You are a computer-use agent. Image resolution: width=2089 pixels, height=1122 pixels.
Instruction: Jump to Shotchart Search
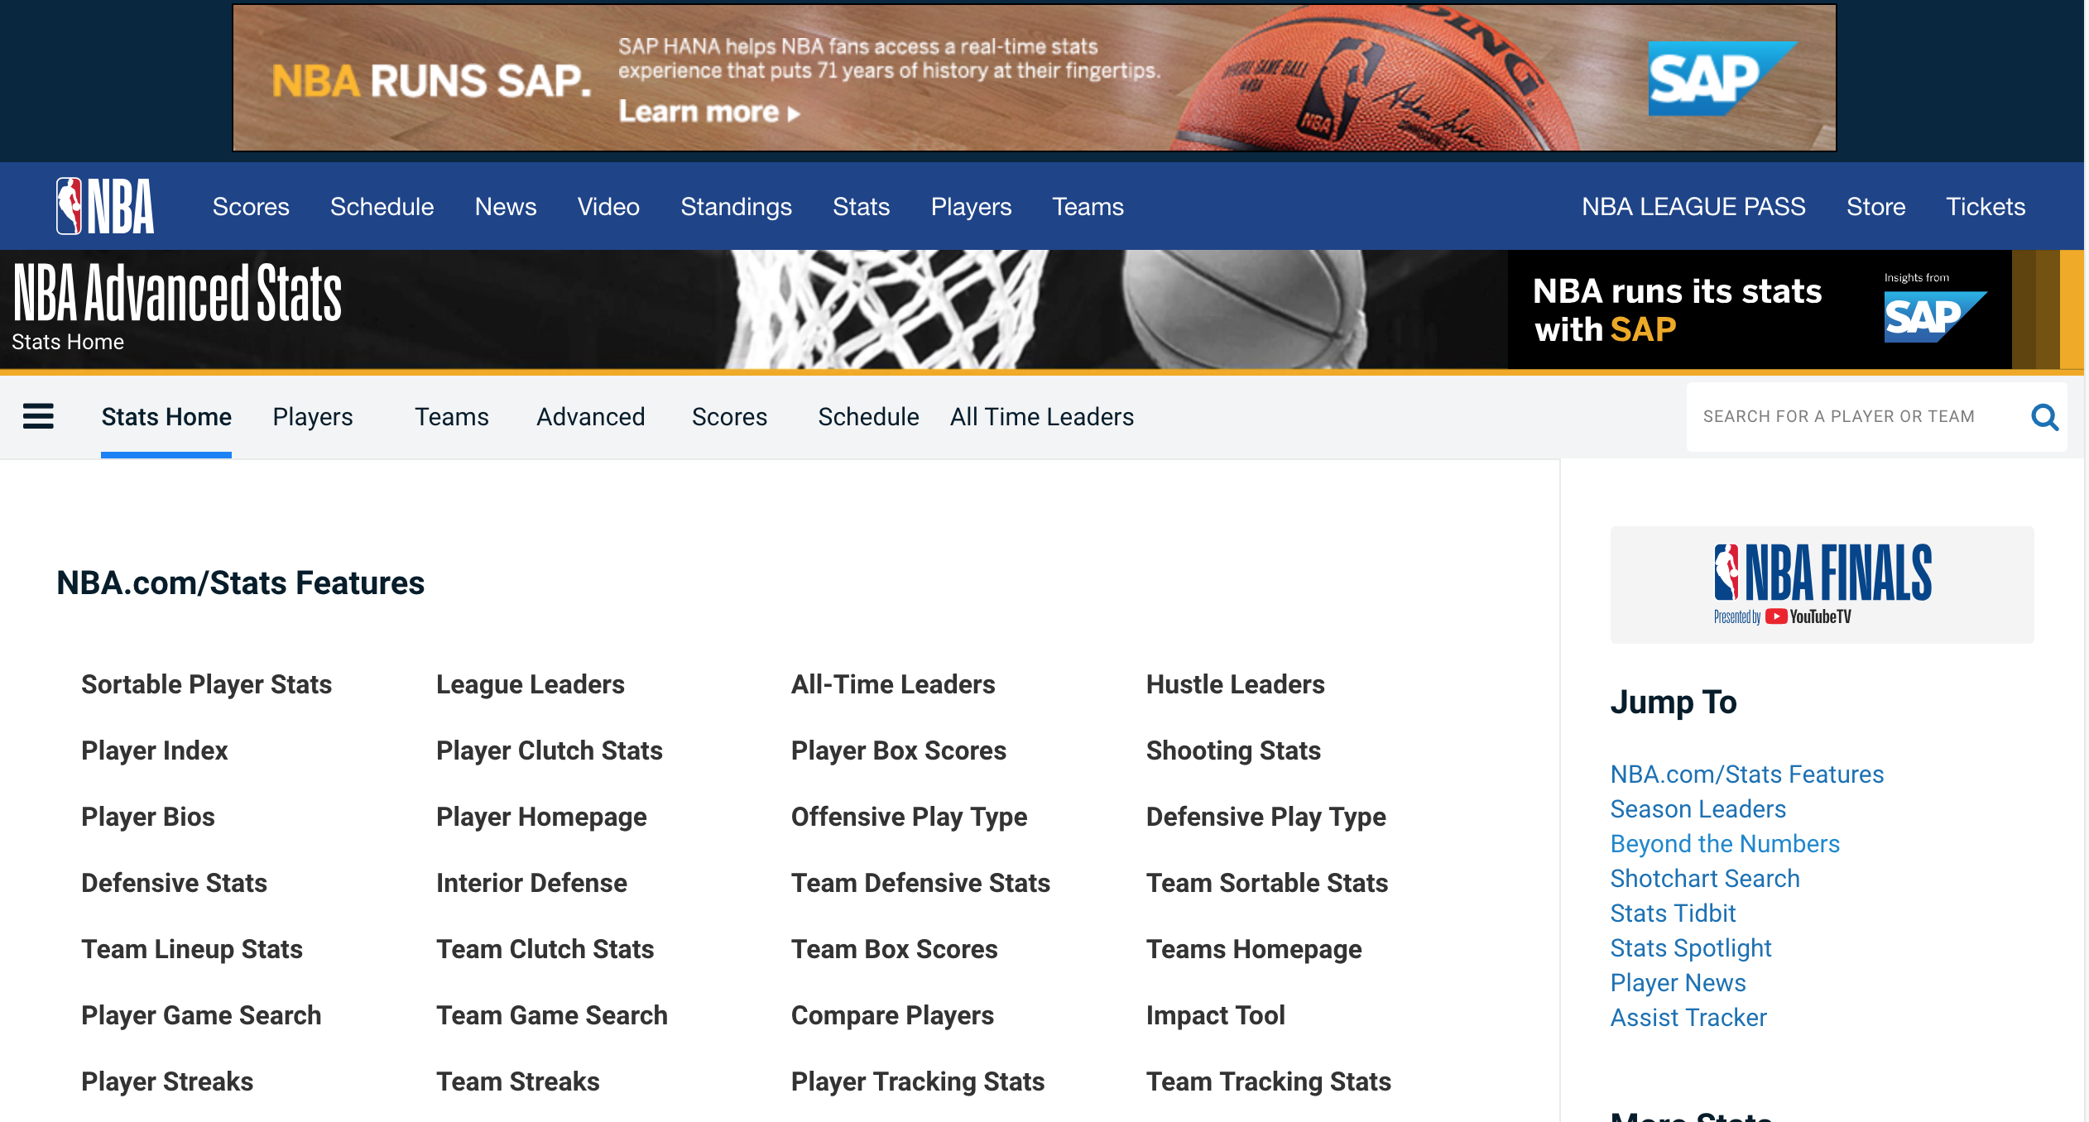[x=1705, y=878]
